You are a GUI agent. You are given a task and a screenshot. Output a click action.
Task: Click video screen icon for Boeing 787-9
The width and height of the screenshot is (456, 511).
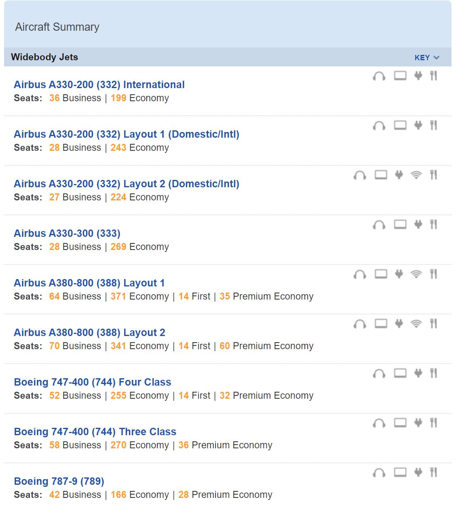click(400, 472)
